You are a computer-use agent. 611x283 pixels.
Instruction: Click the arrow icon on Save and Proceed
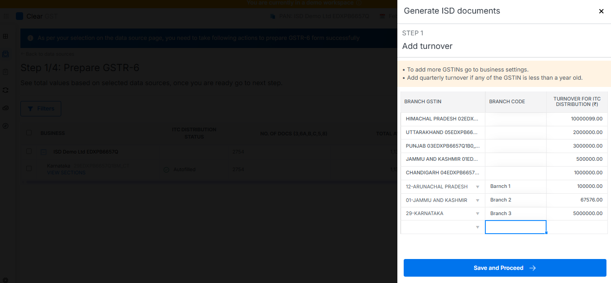tap(533, 268)
